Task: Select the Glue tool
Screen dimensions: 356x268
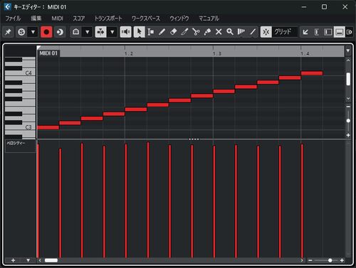Action: click(x=207, y=32)
